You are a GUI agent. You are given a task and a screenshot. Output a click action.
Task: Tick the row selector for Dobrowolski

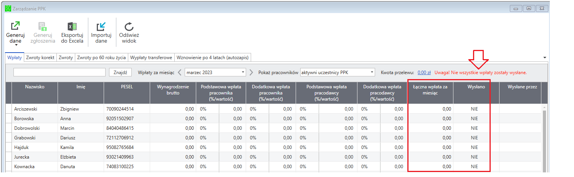tap(8, 128)
